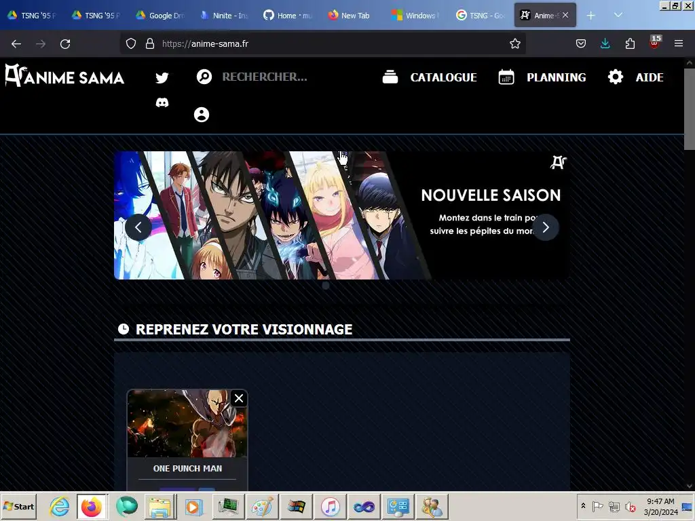
Task: Go to the Anime Sama home logo
Action: [64, 76]
